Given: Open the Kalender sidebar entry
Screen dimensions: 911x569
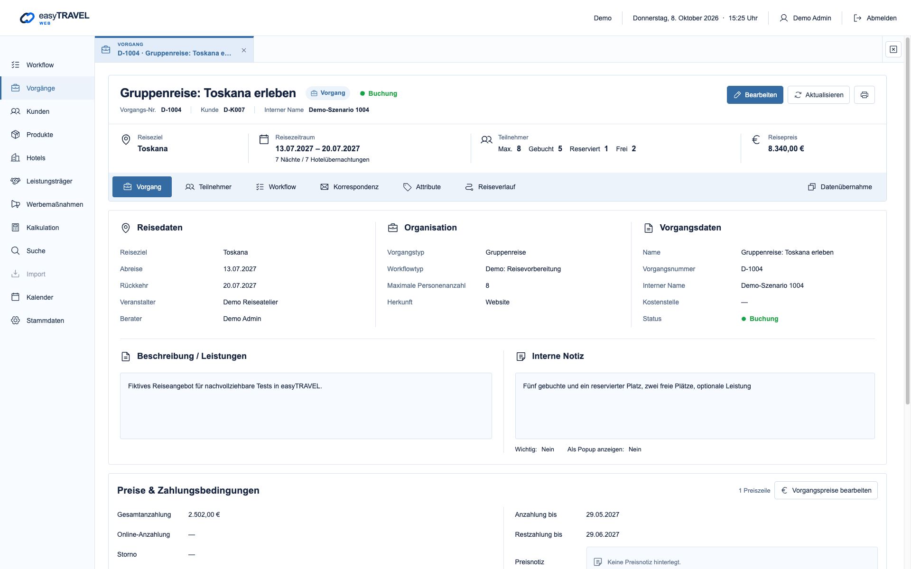Looking at the screenshot, I should click(x=47, y=297).
